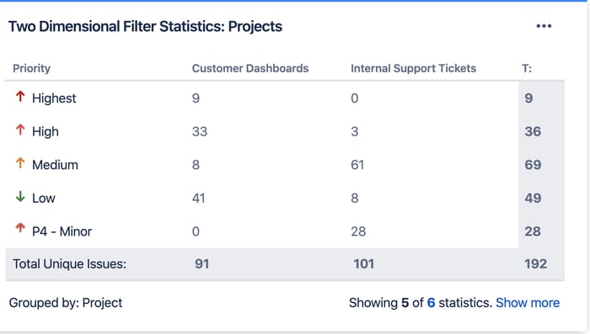Open Highest priority issues label
Screen dimensions: 590x334
click(54, 98)
